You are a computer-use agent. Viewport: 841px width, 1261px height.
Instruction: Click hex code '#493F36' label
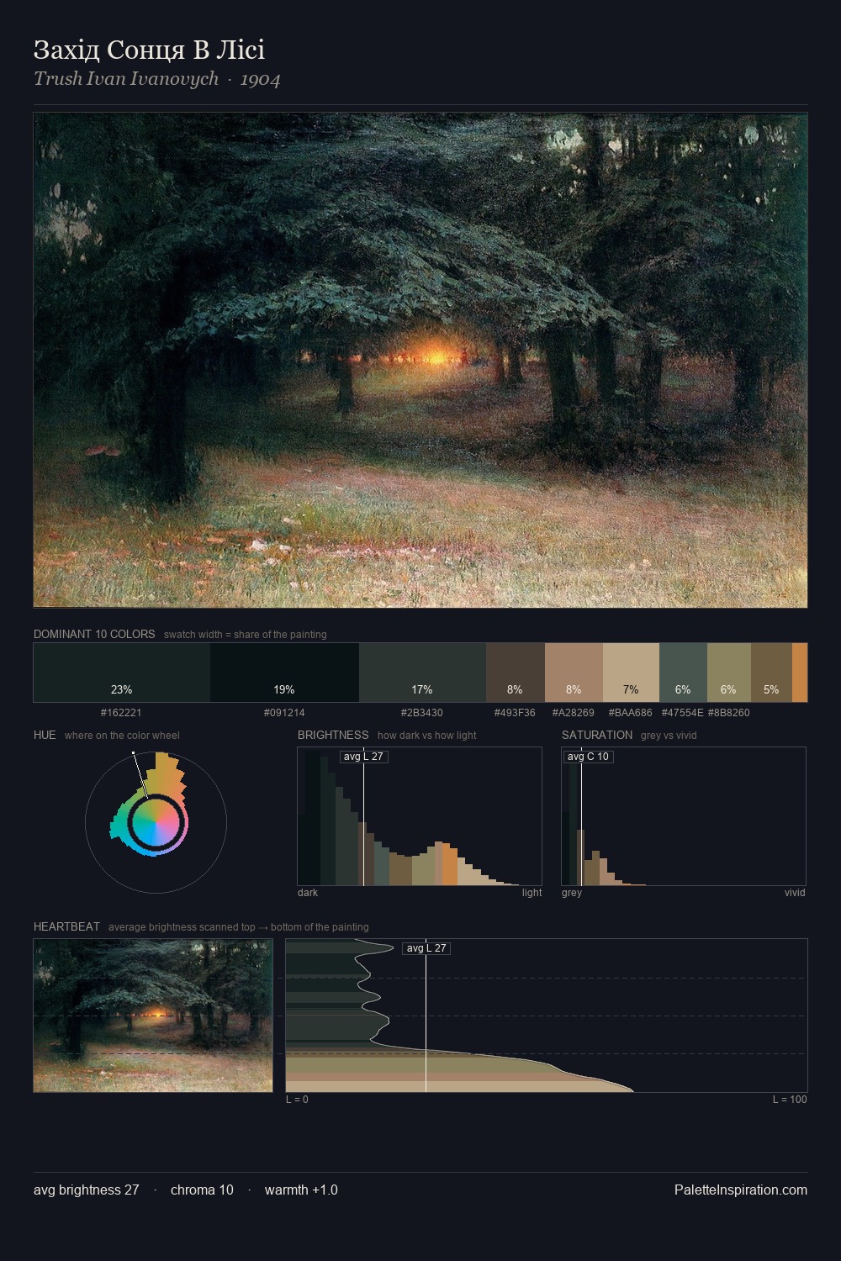[x=515, y=713]
